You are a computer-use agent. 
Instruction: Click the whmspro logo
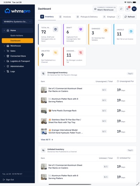pyautogui.click(x=17, y=11)
